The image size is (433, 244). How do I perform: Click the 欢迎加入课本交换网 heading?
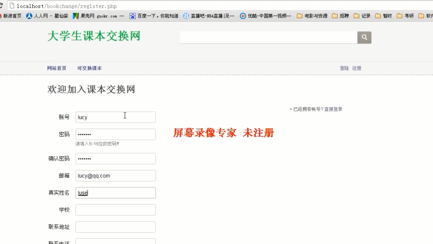pyautogui.click(x=91, y=89)
